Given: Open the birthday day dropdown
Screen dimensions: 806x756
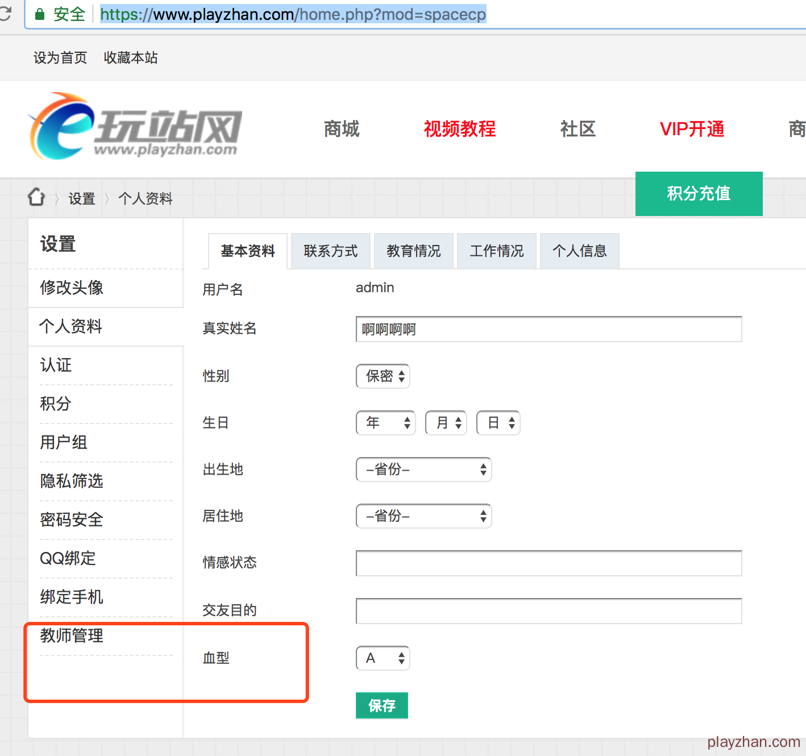Looking at the screenshot, I should [x=498, y=423].
